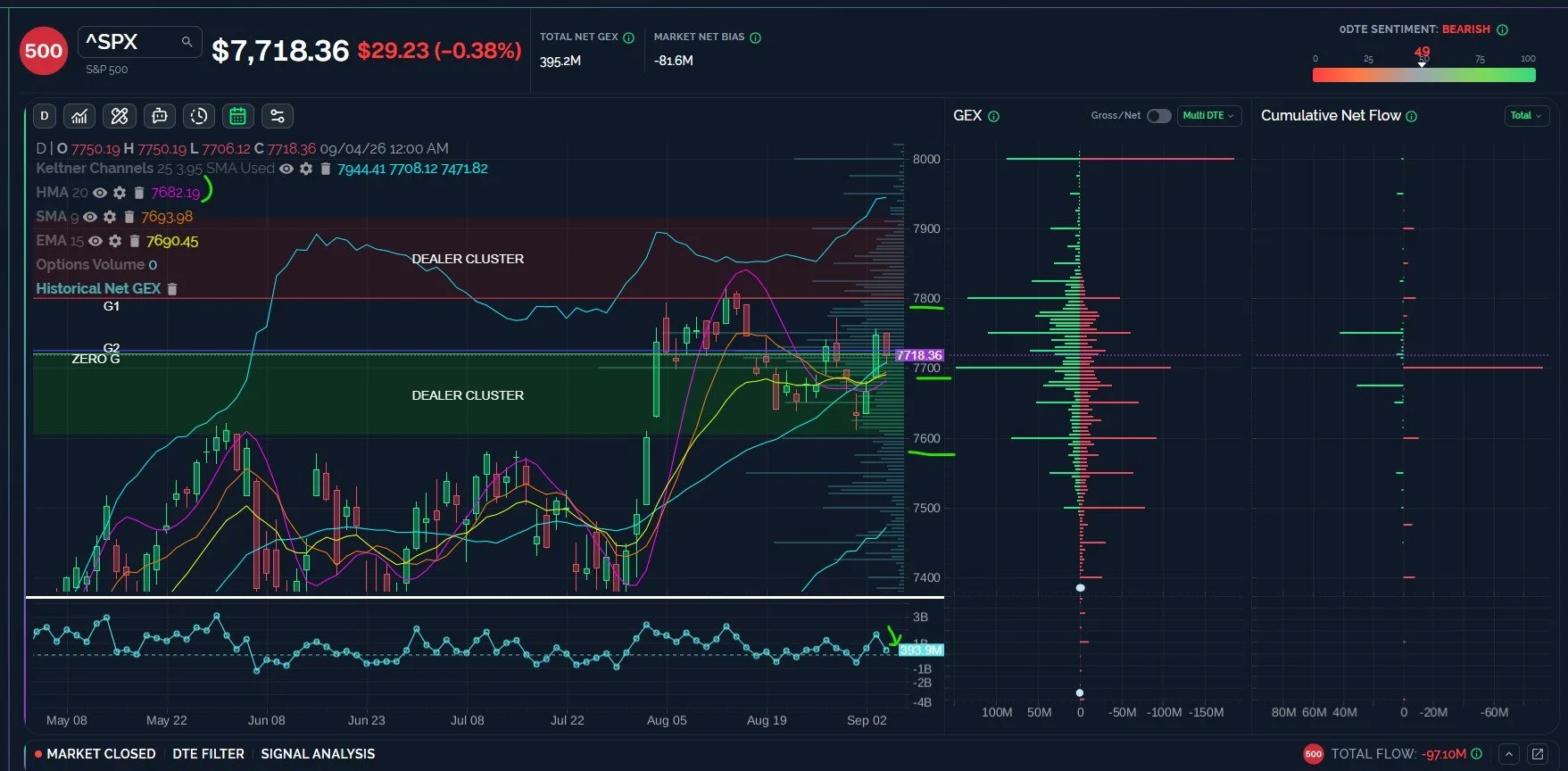The image size is (1568, 771).
Task: Delete the EMA 15 indicator
Action: click(135, 241)
